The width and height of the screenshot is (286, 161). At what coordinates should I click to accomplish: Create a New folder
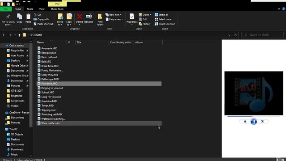100,20
